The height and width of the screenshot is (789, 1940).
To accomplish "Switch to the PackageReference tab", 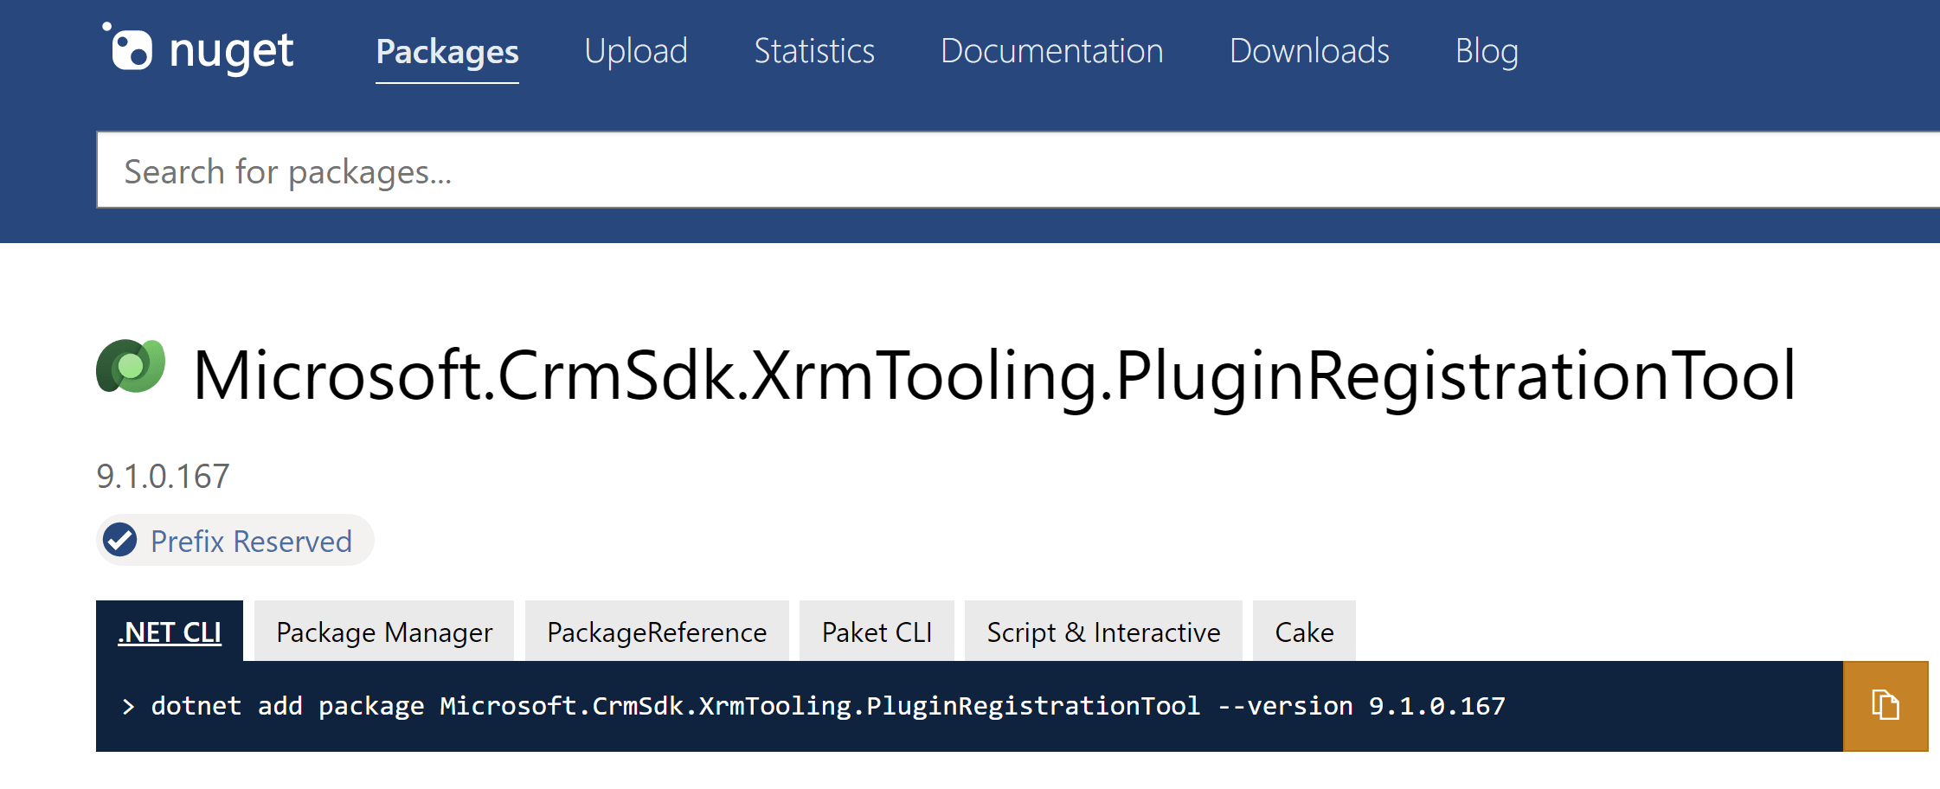I will (x=657, y=632).
